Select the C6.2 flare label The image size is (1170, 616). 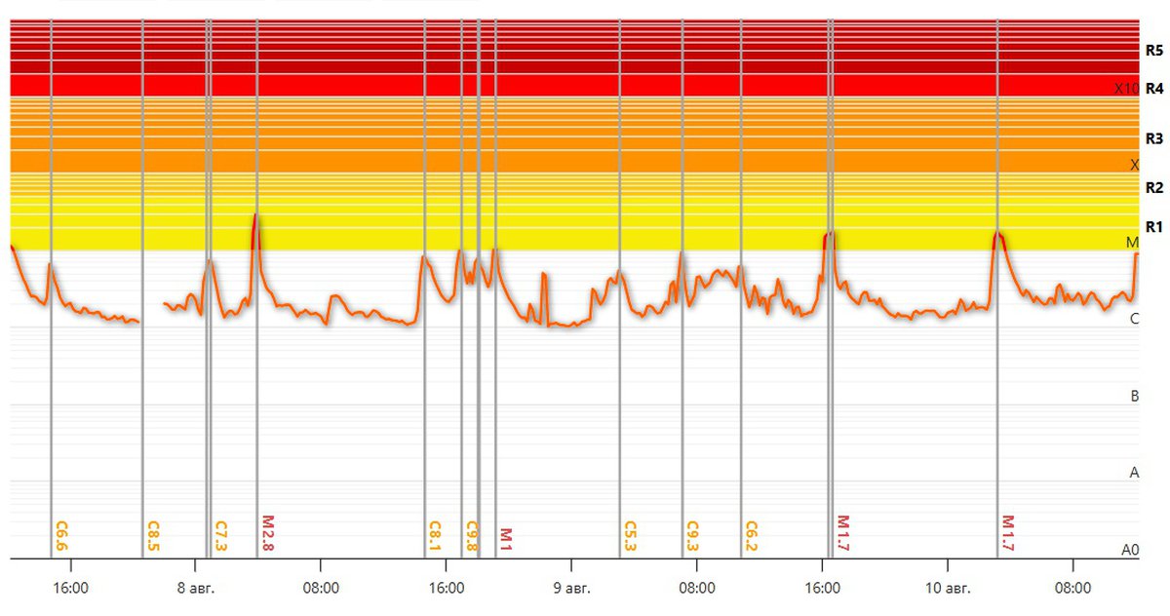pos(752,535)
